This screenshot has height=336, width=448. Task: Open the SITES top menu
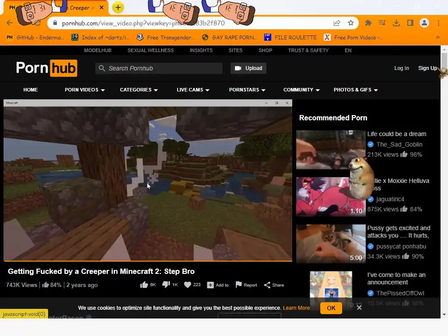(x=235, y=50)
